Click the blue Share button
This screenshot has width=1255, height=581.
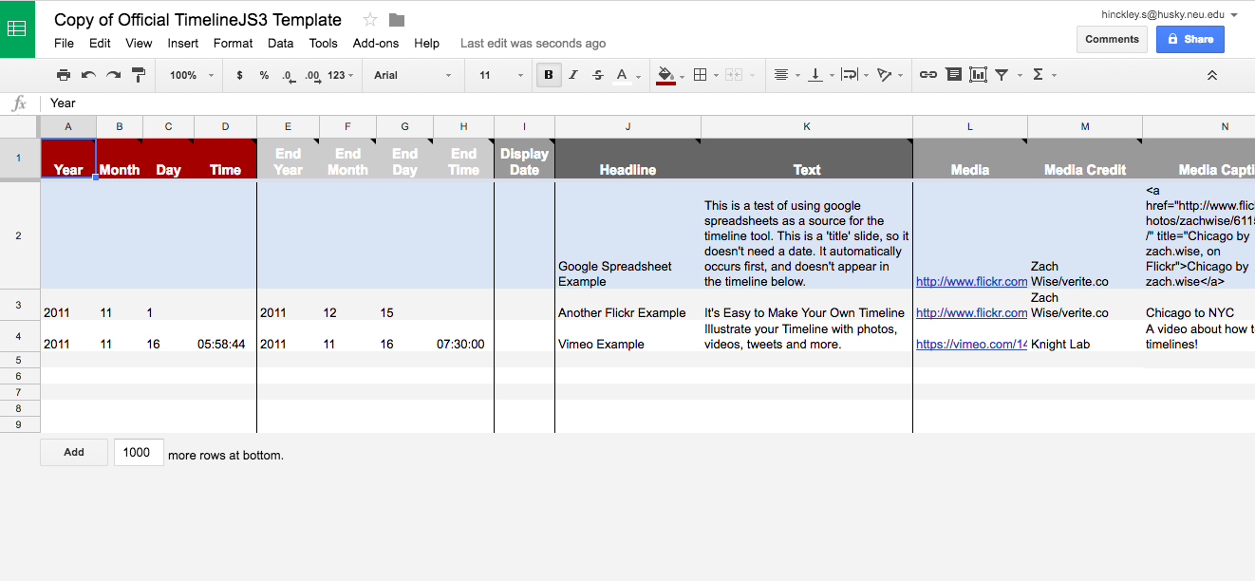click(x=1189, y=39)
